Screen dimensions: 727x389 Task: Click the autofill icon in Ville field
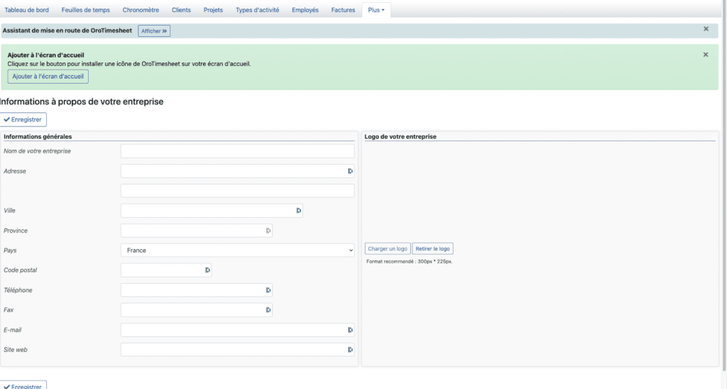pos(299,211)
